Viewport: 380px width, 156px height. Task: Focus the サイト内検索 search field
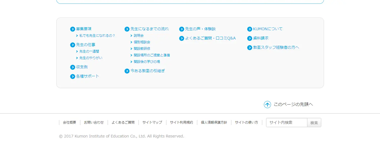[x=287, y=123]
